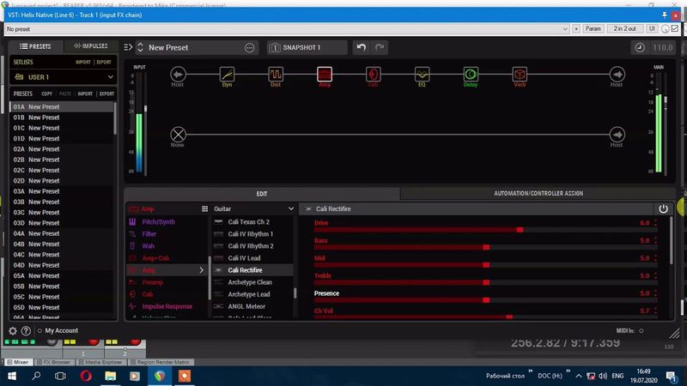The image size is (687, 386).
Task: Select the Delay block in signal chain
Action: 471,74
